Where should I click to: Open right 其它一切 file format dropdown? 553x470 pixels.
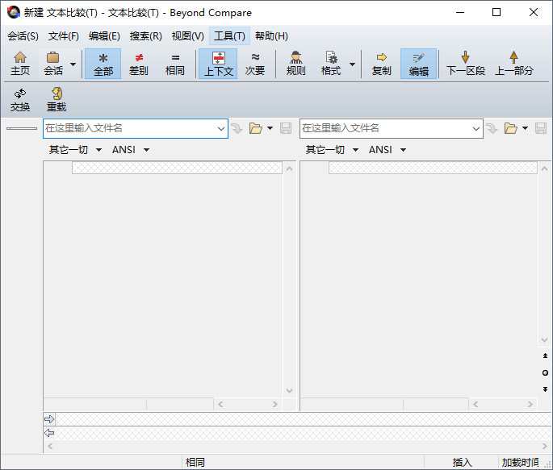point(332,150)
